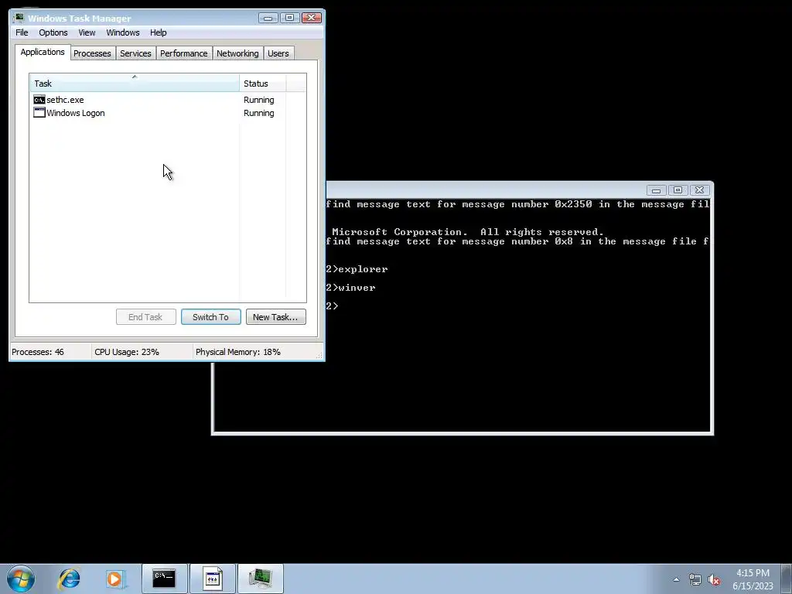The width and height of the screenshot is (792, 594).
Task: Switch to the Processes tab
Action: point(92,53)
